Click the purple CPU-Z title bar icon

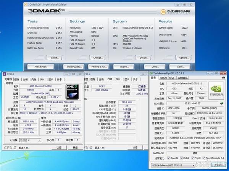tap(5, 74)
